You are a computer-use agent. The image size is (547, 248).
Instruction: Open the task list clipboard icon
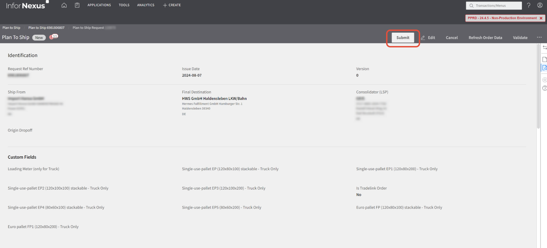77,5
